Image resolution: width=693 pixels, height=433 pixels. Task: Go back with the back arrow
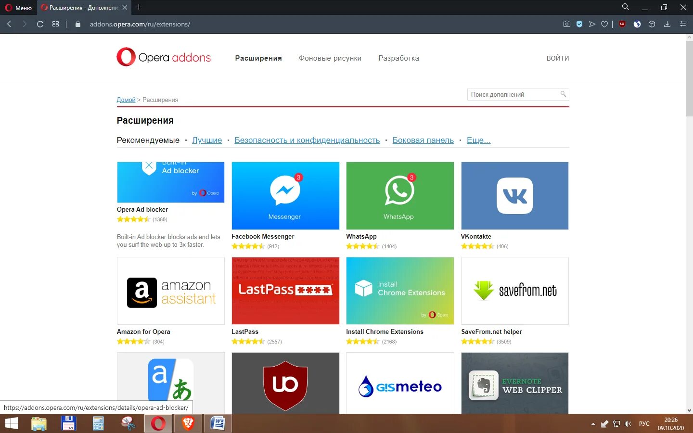click(9, 24)
